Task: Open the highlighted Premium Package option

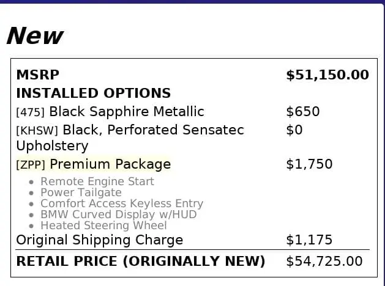Action: click(110, 164)
